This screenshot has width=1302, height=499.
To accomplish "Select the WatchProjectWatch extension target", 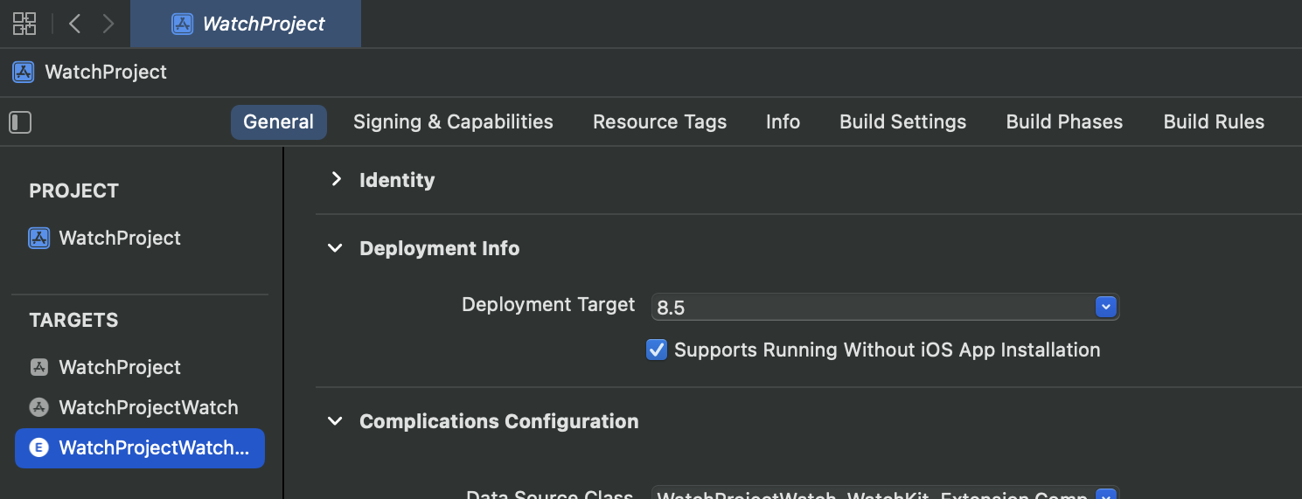I will click(140, 448).
